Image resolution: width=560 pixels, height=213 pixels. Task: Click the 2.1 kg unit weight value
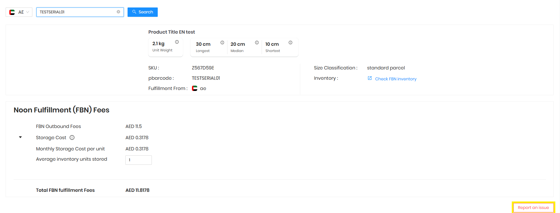tap(158, 44)
